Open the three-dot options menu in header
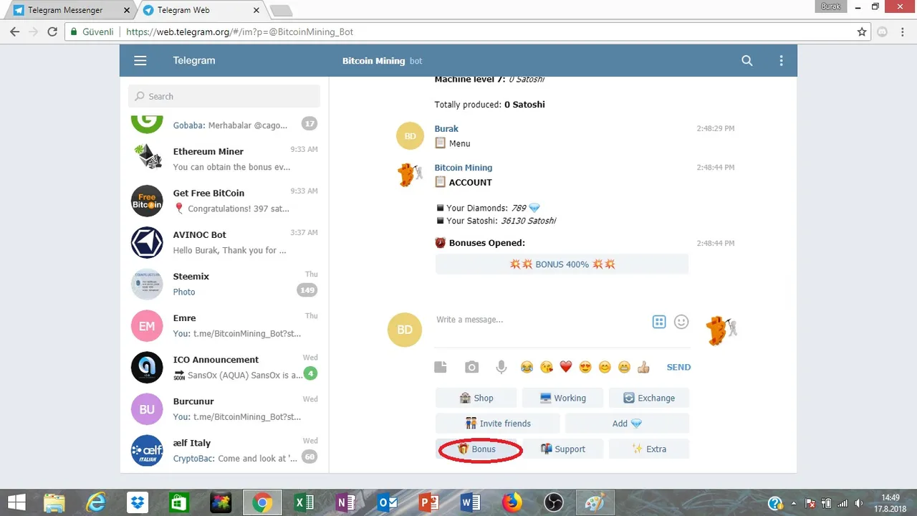This screenshot has width=917, height=516. pyautogui.click(x=782, y=61)
